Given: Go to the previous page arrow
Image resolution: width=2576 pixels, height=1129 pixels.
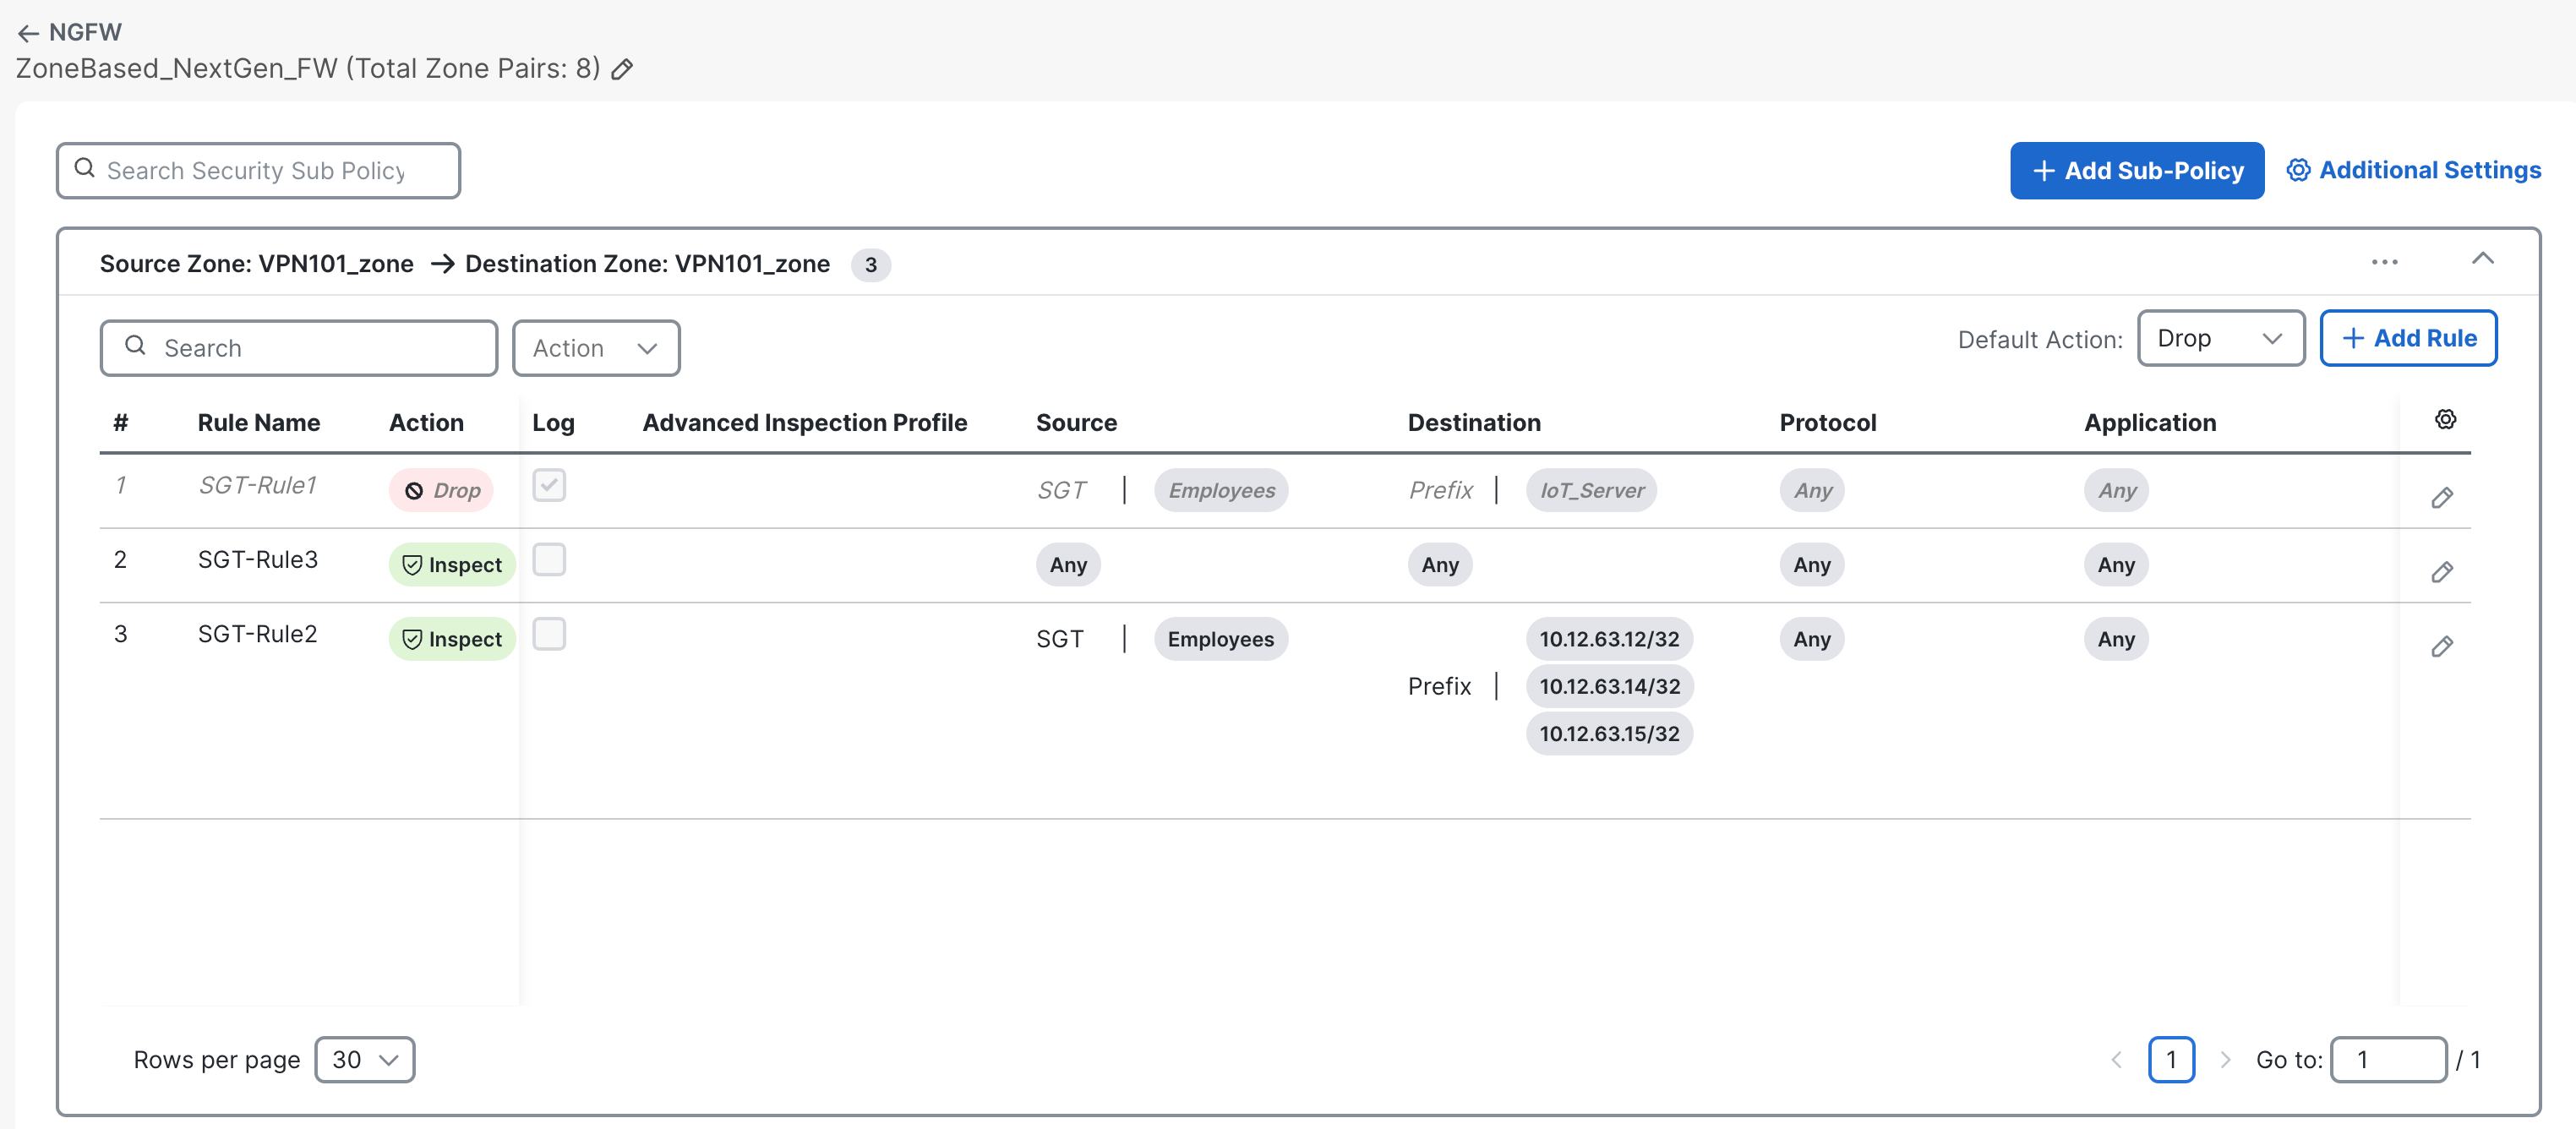Looking at the screenshot, I should point(2116,1060).
